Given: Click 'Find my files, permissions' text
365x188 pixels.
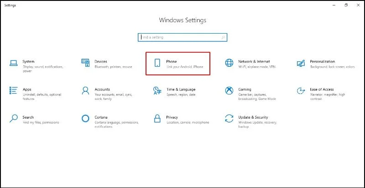Looking at the screenshot, I should pyautogui.click(x=41, y=123).
